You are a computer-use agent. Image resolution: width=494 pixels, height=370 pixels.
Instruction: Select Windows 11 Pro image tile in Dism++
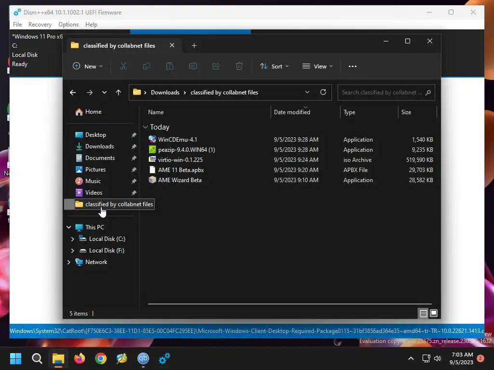tap(37, 50)
